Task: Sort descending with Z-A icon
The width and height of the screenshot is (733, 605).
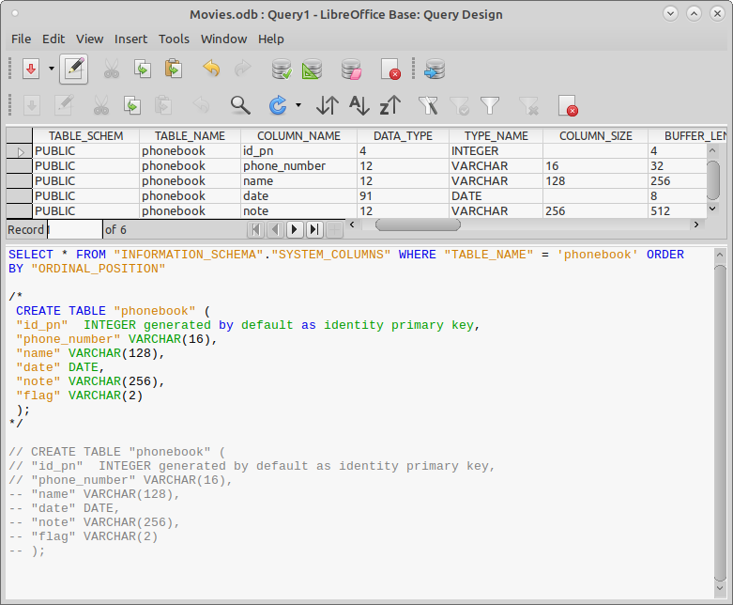Action: pyautogui.click(x=390, y=105)
